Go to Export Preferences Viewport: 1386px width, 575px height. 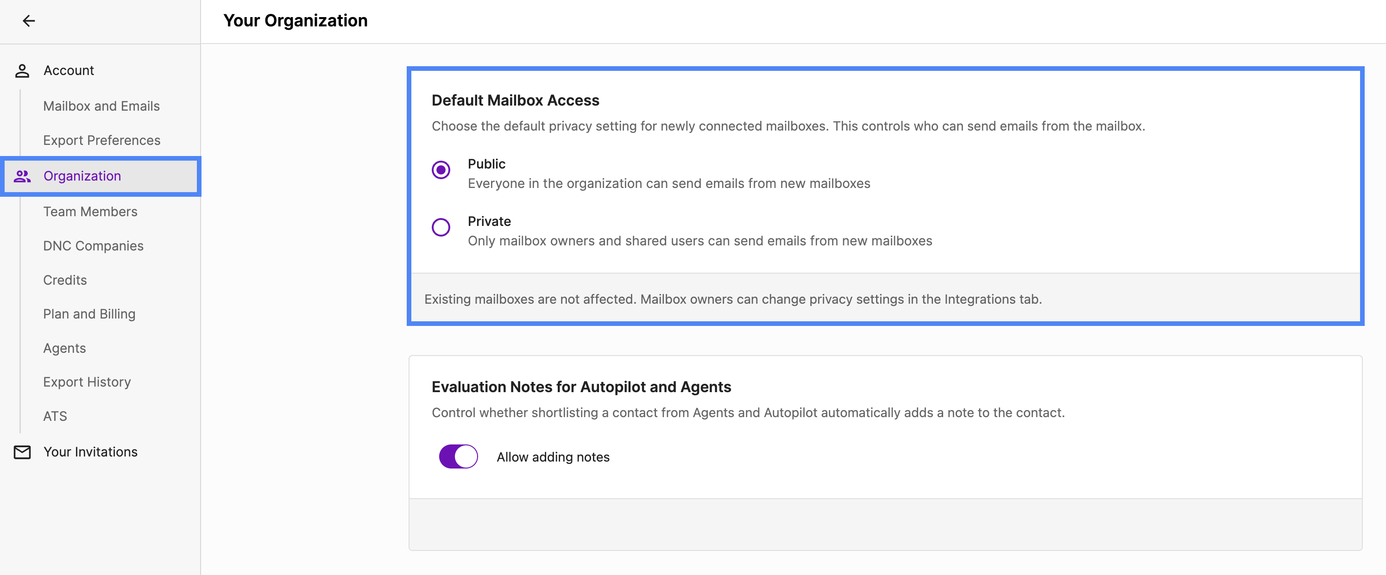102,140
